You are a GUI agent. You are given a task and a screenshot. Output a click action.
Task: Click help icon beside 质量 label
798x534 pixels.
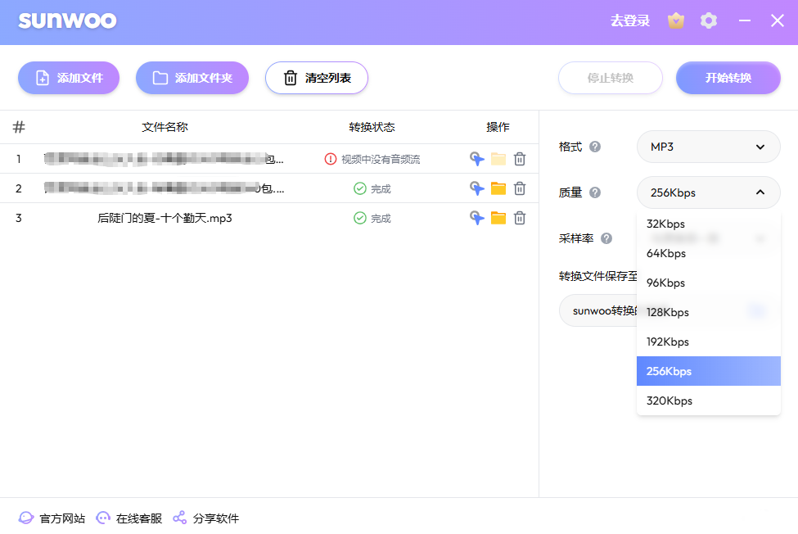(595, 192)
